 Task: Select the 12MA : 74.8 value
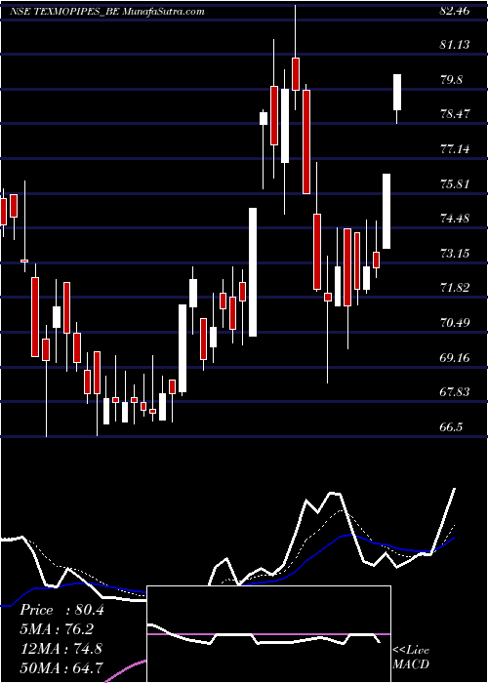click(x=61, y=649)
